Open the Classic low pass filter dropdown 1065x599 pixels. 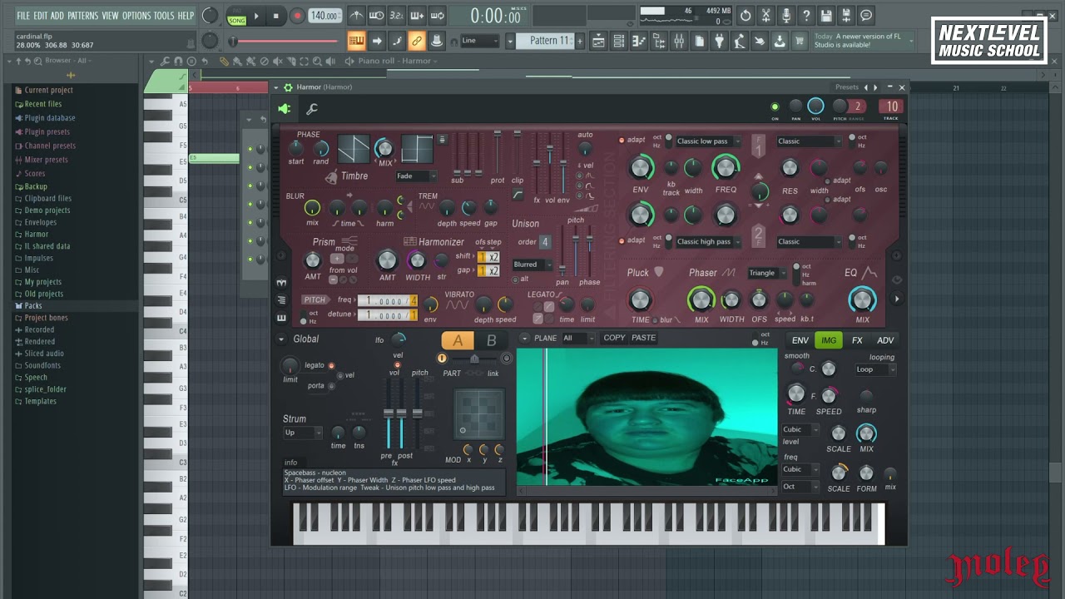(706, 141)
